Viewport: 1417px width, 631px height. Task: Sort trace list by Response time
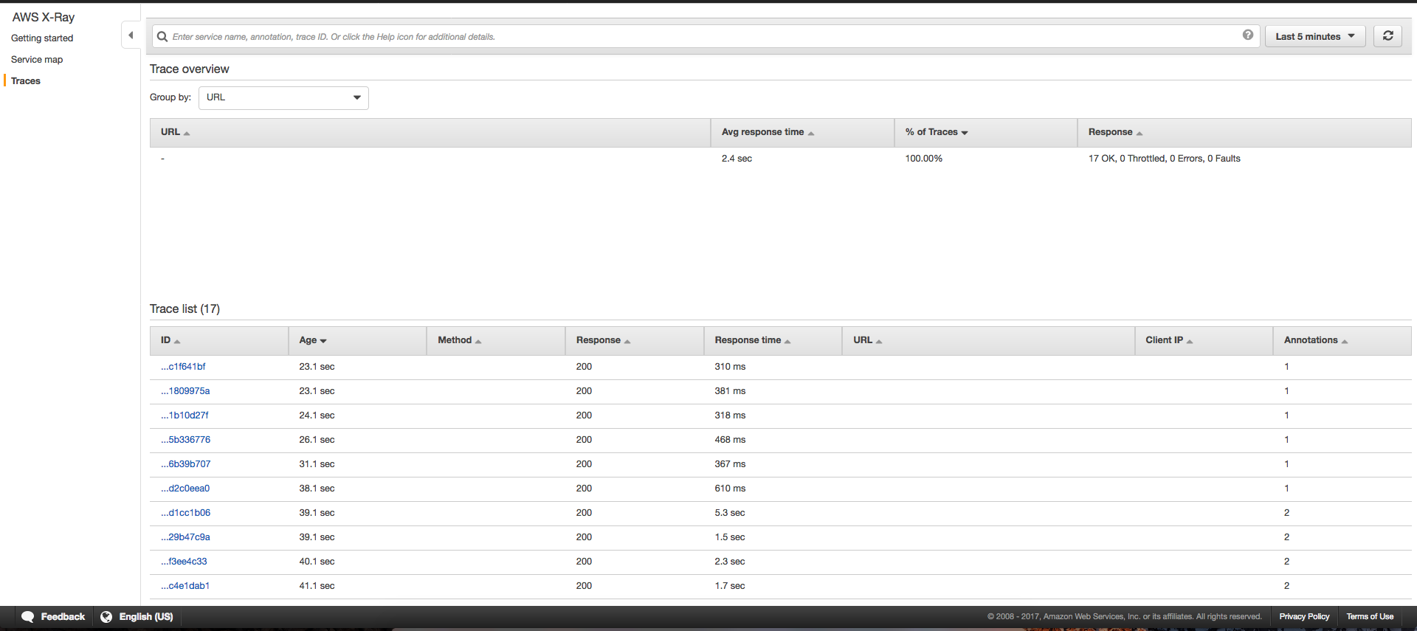coord(751,340)
